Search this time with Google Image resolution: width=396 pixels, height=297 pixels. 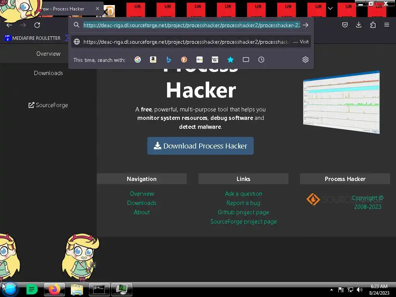[x=138, y=60]
